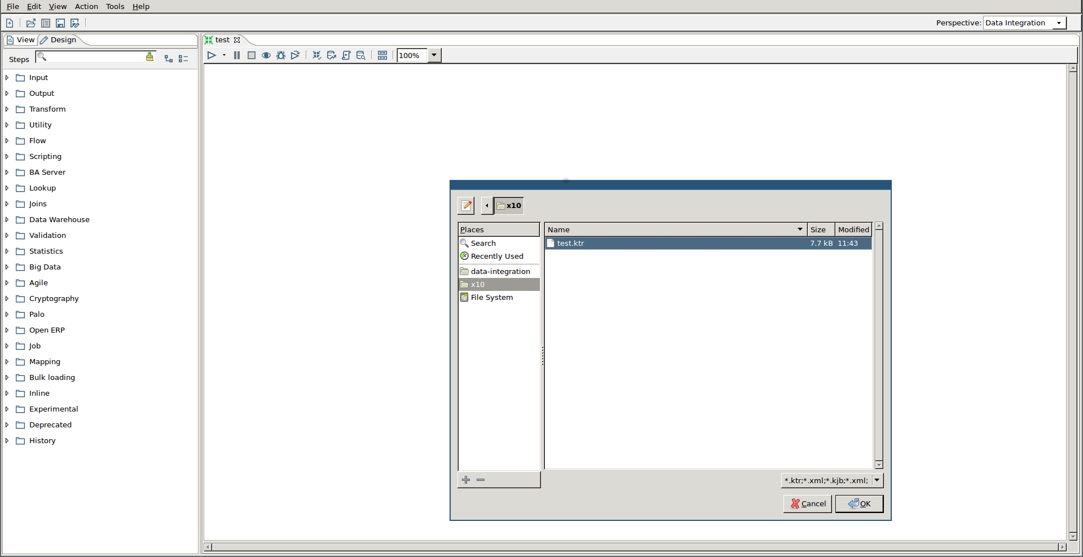
Task: Toggle the execution results pane icon
Action: (x=382, y=55)
